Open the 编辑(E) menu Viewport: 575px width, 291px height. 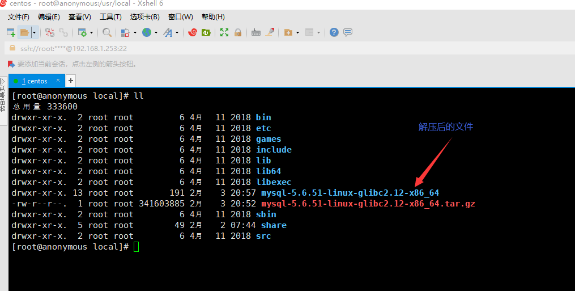49,17
